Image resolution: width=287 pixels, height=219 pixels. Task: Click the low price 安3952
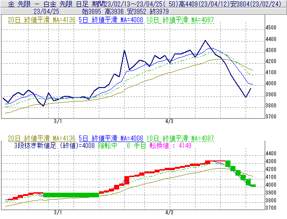coord(137,12)
